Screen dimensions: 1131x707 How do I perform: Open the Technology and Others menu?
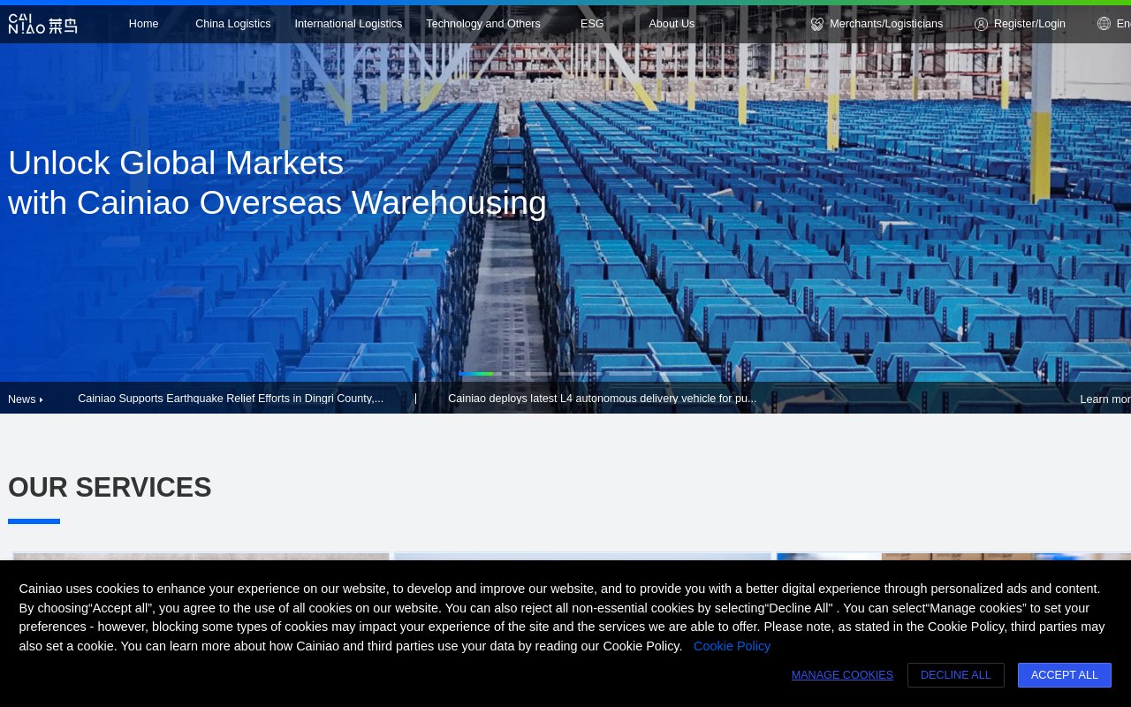[483, 24]
